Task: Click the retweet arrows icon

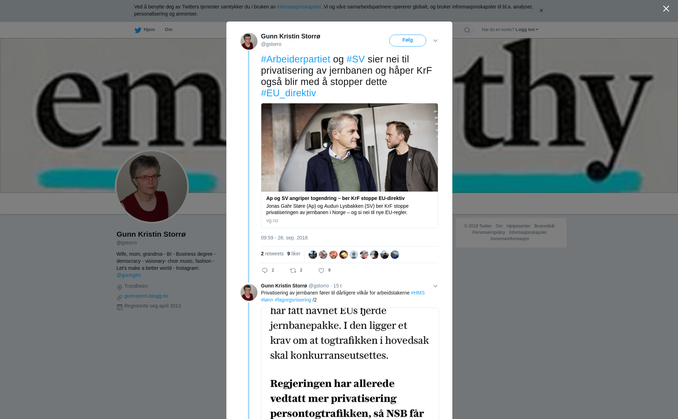Action: click(293, 271)
